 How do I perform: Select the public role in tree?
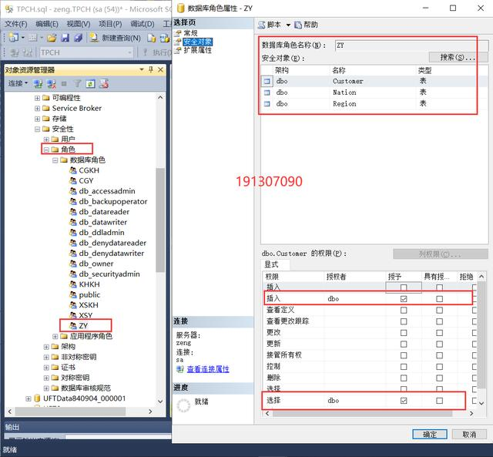click(x=89, y=294)
